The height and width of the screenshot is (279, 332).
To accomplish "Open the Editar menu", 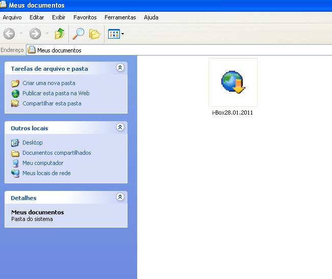I will coord(37,17).
